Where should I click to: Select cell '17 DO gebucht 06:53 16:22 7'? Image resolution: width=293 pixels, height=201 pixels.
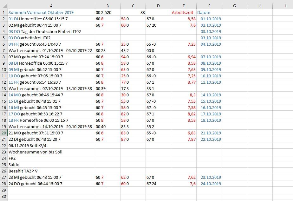click(x=51, y=114)
